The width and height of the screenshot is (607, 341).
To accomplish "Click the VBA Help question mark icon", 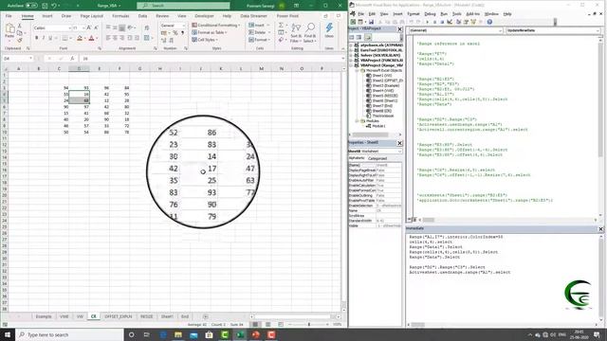I will [489, 22].
